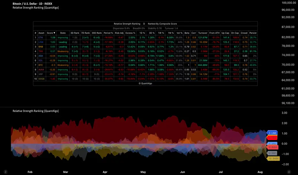Click the 3D Rank column header

75,33
